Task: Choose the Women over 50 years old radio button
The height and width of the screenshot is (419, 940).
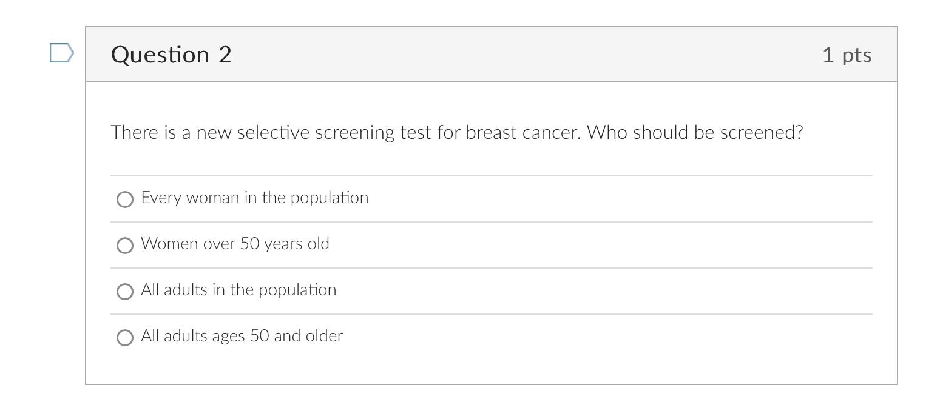Action: (124, 246)
